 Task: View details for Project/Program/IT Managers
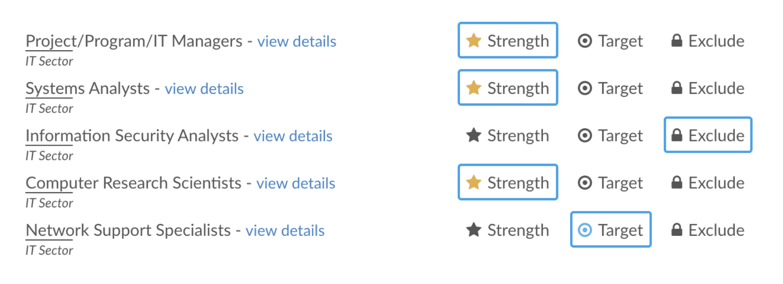[x=297, y=41]
